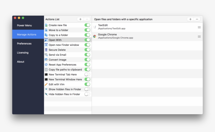Select the TextEdit application row
The width and height of the screenshot is (215, 132).
[x=147, y=27]
